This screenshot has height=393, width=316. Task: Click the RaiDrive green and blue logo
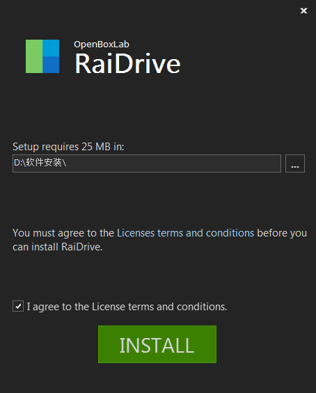42,56
